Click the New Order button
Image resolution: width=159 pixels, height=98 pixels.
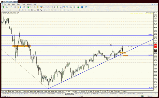pos(32,7)
